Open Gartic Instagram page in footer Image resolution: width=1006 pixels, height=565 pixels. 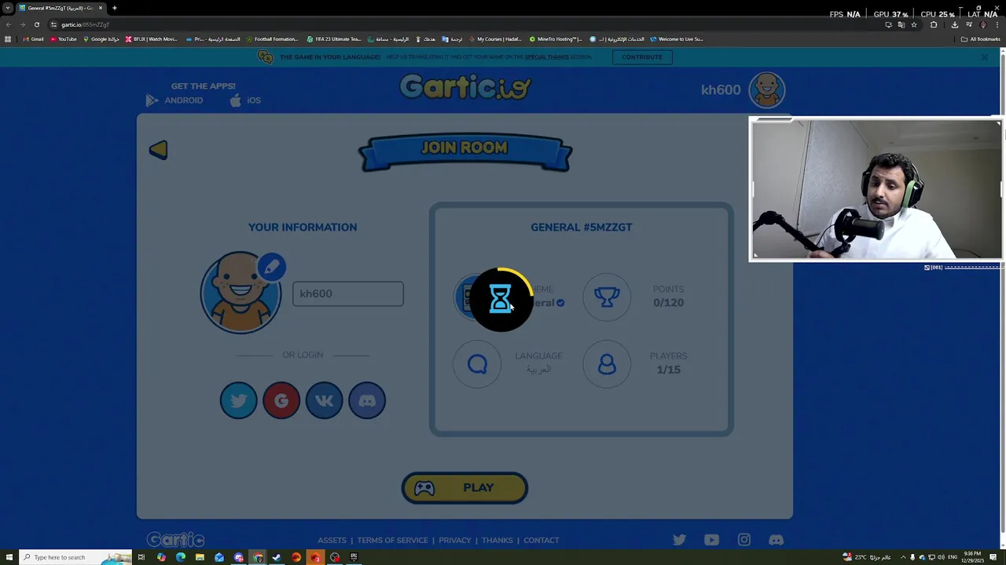pos(743,540)
